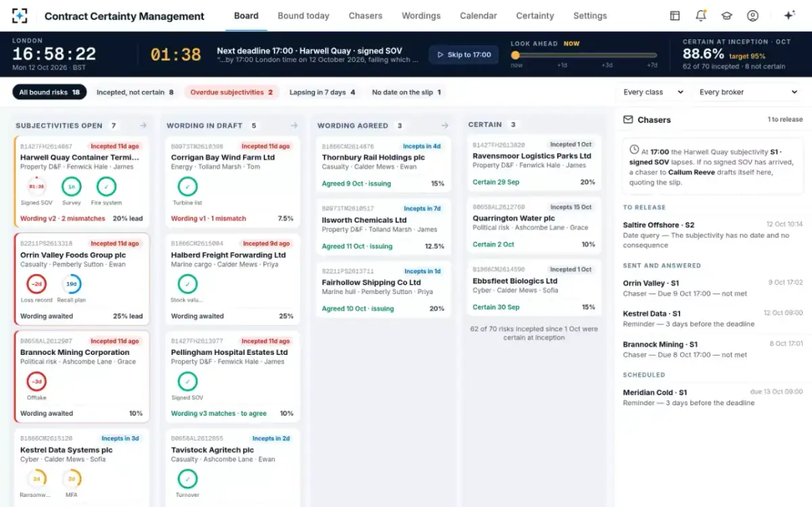Image resolution: width=812 pixels, height=507 pixels.
Task: Click the +7d mark on look-ahead slider
Action: click(x=652, y=65)
